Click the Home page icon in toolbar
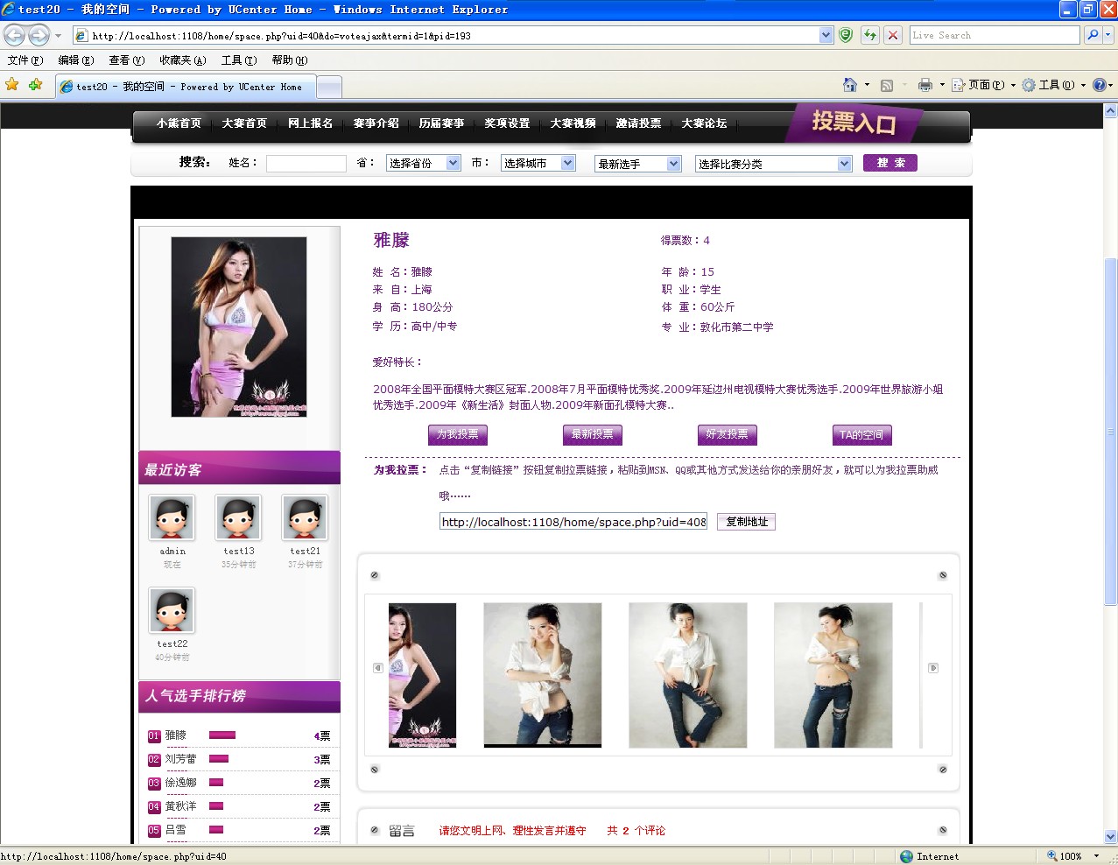Viewport: 1118px width, 865px height. click(850, 85)
